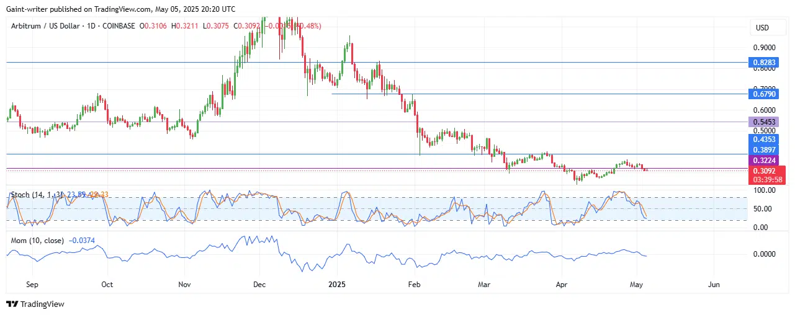Click the Jun label on time axis
The width and height of the screenshot is (795, 315).
[x=714, y=285]
